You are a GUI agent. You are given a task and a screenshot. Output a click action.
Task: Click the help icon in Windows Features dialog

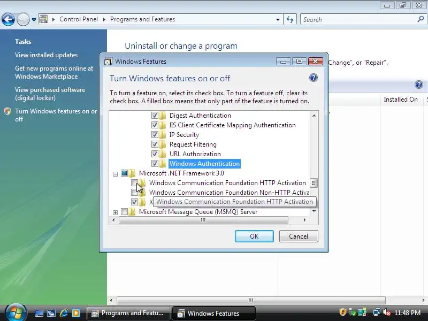(x=314, y=78)
